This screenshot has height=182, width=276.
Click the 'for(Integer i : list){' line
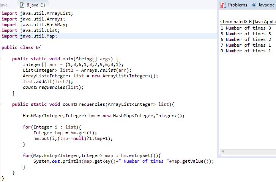coord(52,127)
